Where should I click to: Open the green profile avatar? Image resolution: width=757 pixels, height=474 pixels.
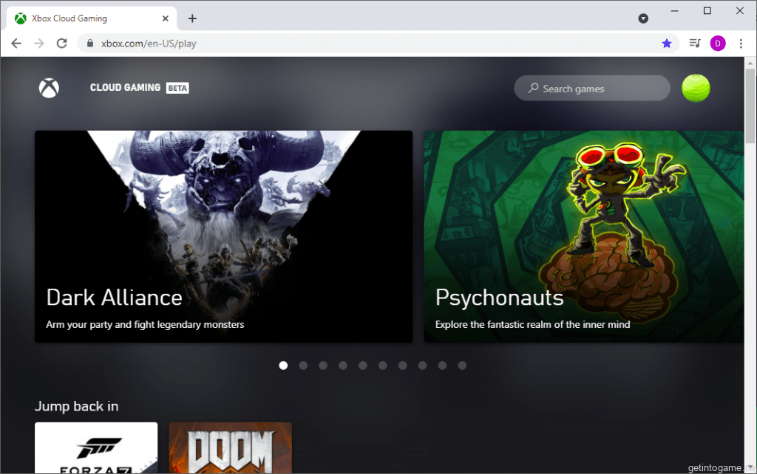click(x=695, y=88)
